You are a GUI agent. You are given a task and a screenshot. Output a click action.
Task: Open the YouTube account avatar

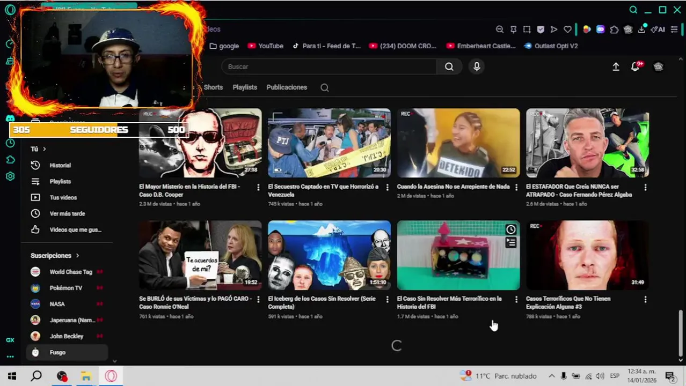pos(659,66)
